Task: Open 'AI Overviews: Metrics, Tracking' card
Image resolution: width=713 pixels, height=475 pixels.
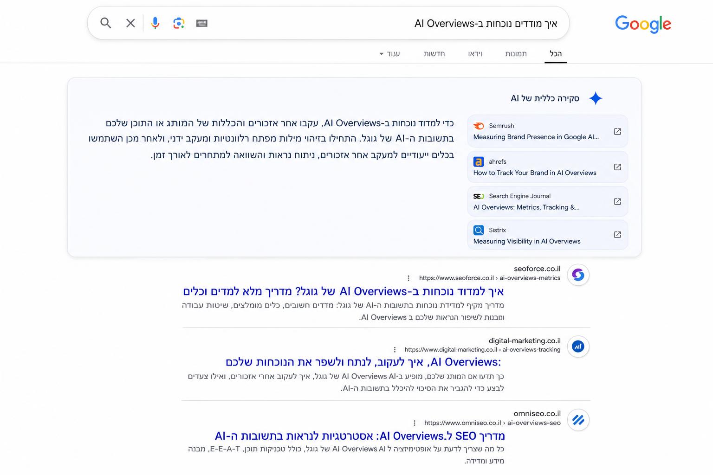Action: tap(548, 201)
